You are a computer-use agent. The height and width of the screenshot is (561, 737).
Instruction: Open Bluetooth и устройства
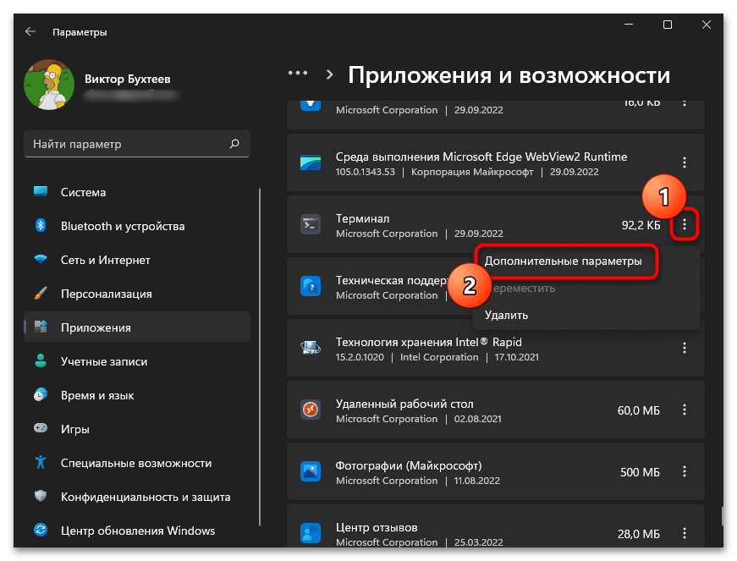(x=137, y=226)
